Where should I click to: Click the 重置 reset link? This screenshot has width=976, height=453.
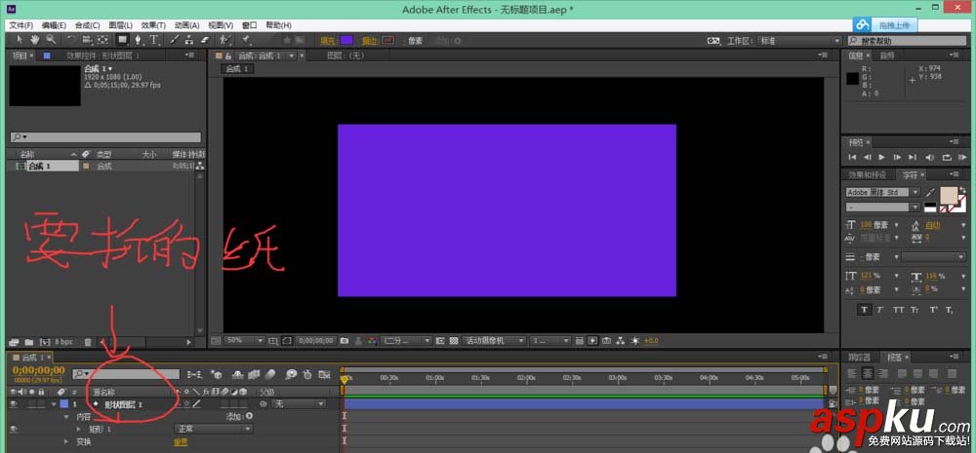(x=180, y=442)
